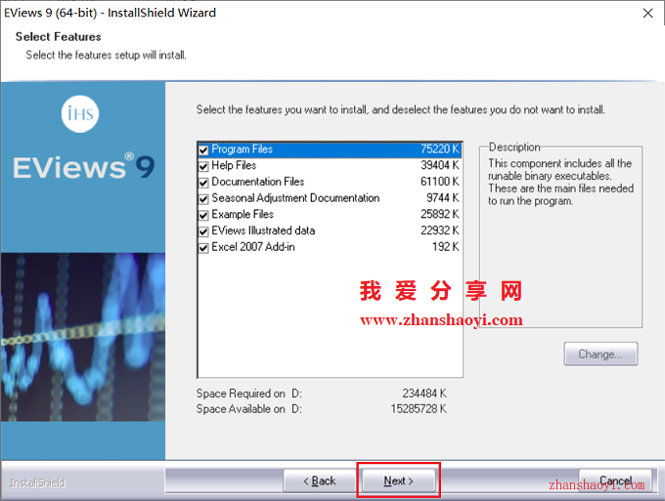
Task: Click the Next button
Action: [398, 480]
